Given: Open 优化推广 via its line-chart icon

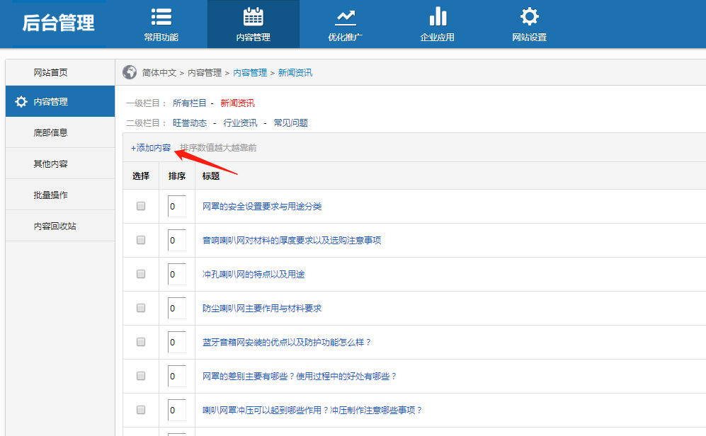Looking at the screenshot, I should click(x=345, y=16).
